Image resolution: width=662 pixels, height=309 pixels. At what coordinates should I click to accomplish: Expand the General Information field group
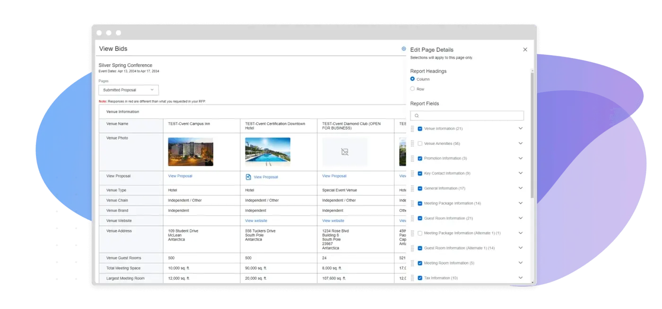[521, 188]
